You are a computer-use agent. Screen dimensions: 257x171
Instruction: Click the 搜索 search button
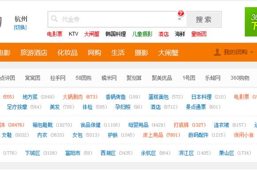203,19
